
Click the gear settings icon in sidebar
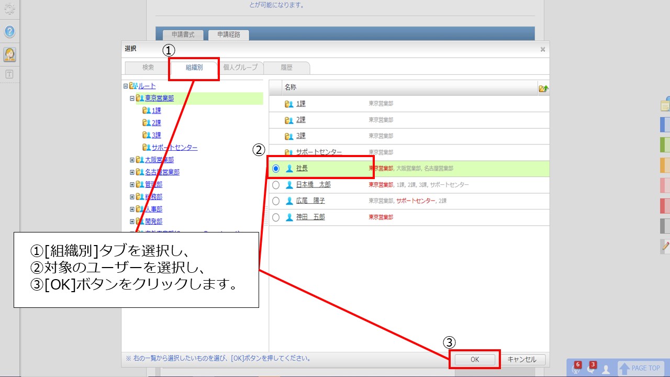9,9
